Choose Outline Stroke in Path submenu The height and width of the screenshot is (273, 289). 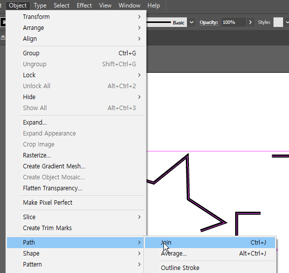click(x=210, y=268)
